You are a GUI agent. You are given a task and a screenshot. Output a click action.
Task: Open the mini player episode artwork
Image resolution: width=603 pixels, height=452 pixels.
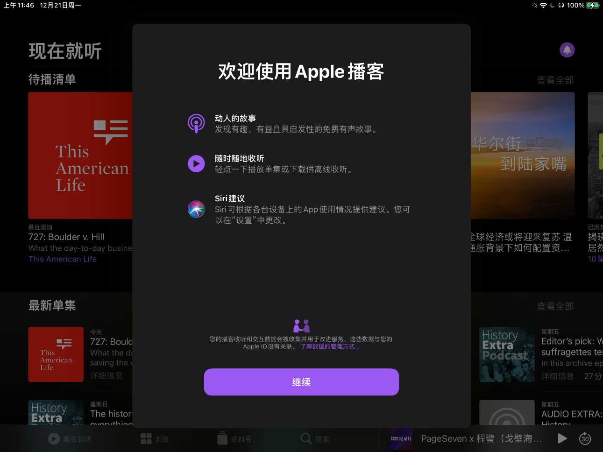401,439
